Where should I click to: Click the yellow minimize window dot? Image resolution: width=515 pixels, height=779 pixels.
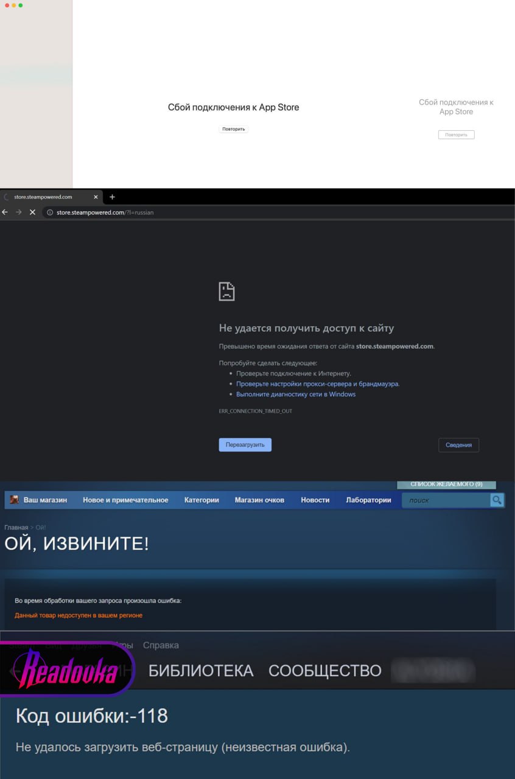pos(14,5)
